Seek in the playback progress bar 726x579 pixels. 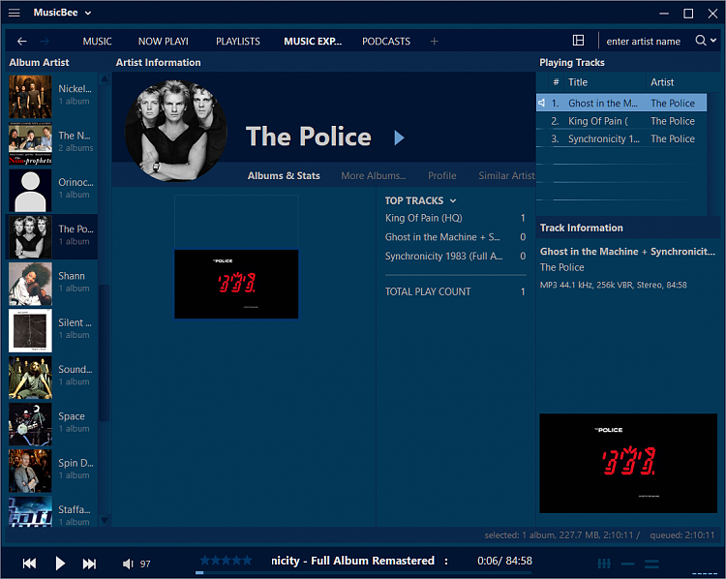pos(363,573)
